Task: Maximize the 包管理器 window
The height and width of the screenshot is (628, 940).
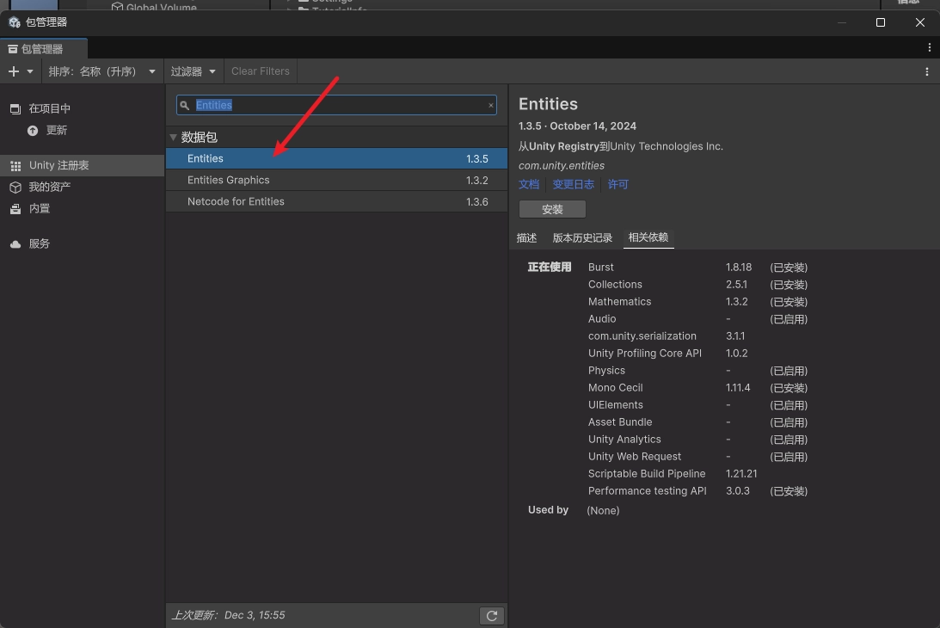Action: [x=881, y=22]
